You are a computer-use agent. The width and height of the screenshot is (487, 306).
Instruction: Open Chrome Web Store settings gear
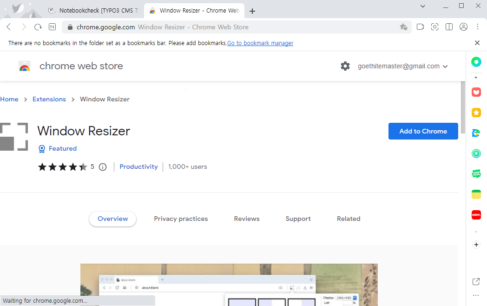coord(345,66)
